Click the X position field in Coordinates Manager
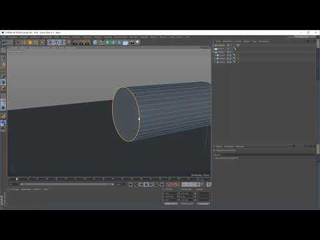 [x=171, y=193]
